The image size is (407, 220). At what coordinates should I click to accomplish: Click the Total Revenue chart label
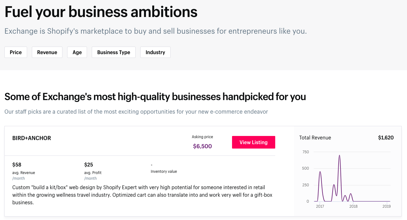(x=315, y=138)
